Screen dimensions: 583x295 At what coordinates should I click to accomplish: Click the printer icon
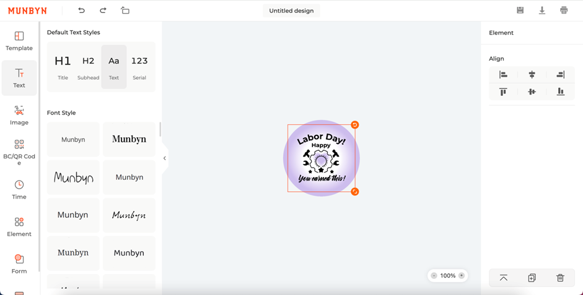tap(564, 11)
